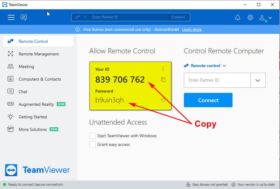The image size is (280, 189).
Task: Switch to the Meeting section
Action: (x=26, y=66)
